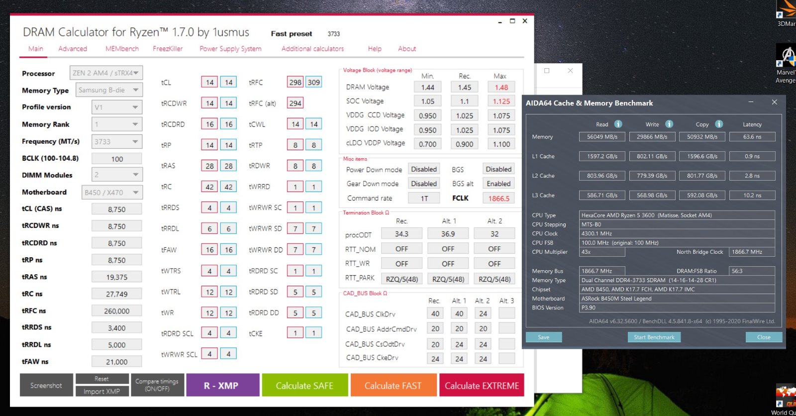This screenshot has height=416, width=796.
Task: Click the BCLK (100-104.8) input field
Action: pos(117,159)
